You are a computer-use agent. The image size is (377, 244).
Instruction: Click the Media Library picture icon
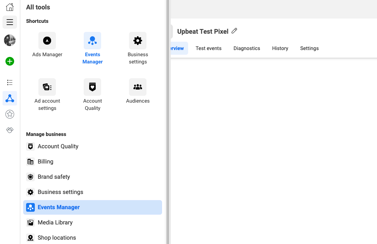point(30,223)
